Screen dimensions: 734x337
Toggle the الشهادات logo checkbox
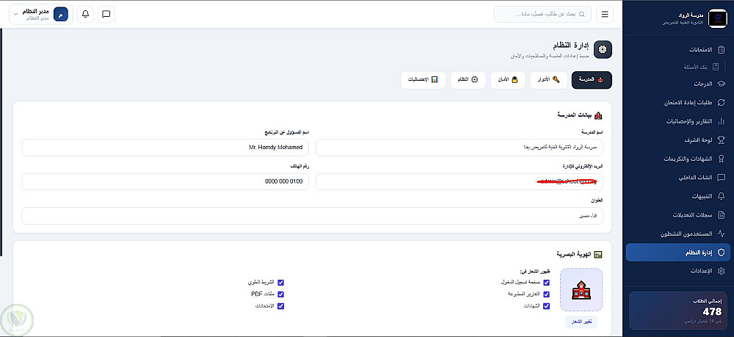point(546,306)
